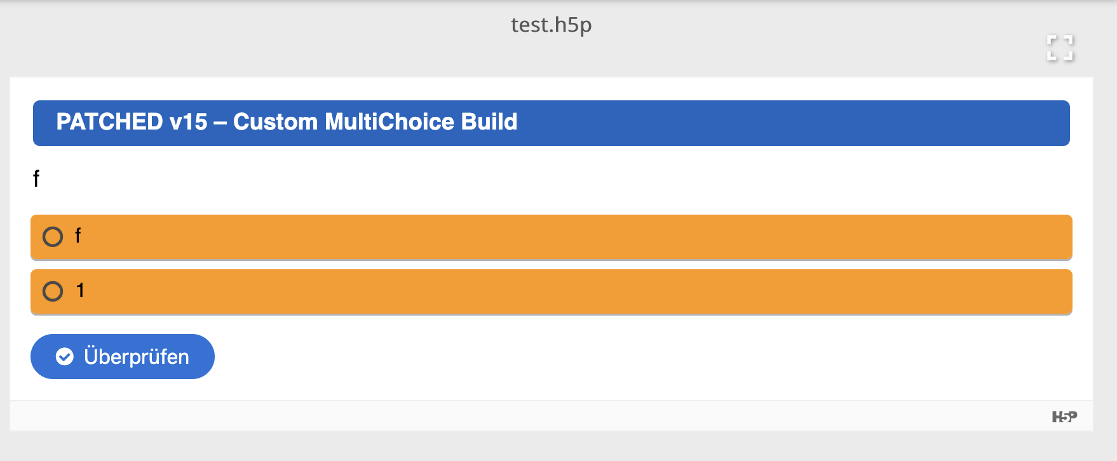Click the "f" label in the first answer
This screenshot has width=1117, height=461.
click(x=78, y=236)
